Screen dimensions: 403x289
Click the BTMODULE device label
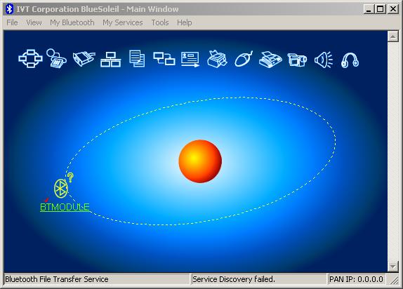click(65, 207)
